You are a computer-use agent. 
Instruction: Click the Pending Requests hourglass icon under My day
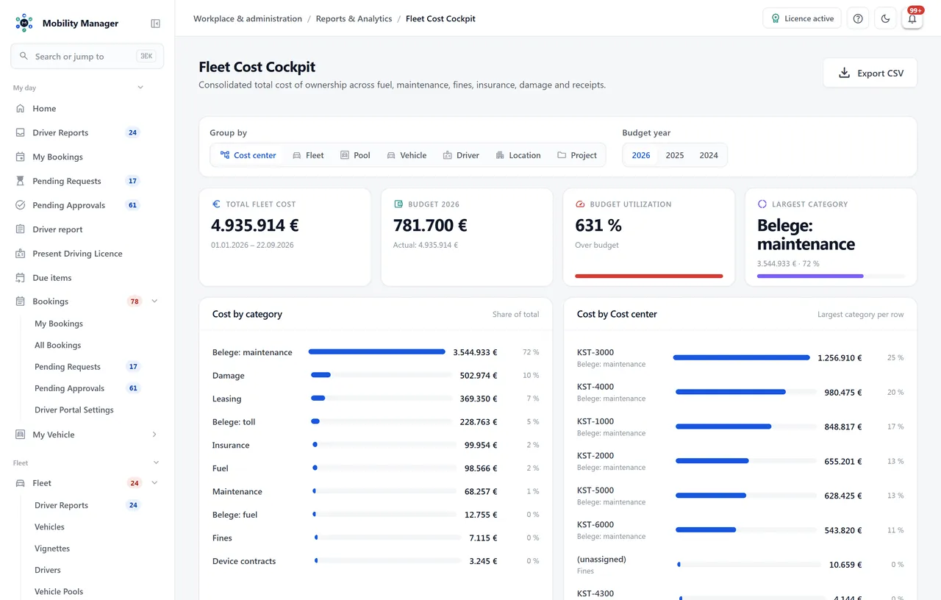(20, 181)
